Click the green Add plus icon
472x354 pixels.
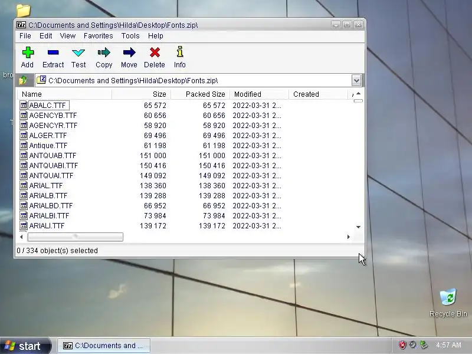click(x=28, y=53)
